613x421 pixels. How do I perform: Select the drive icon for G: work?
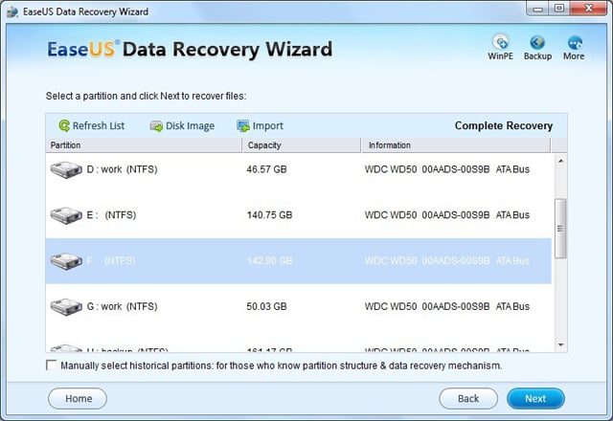pos(66,306)
